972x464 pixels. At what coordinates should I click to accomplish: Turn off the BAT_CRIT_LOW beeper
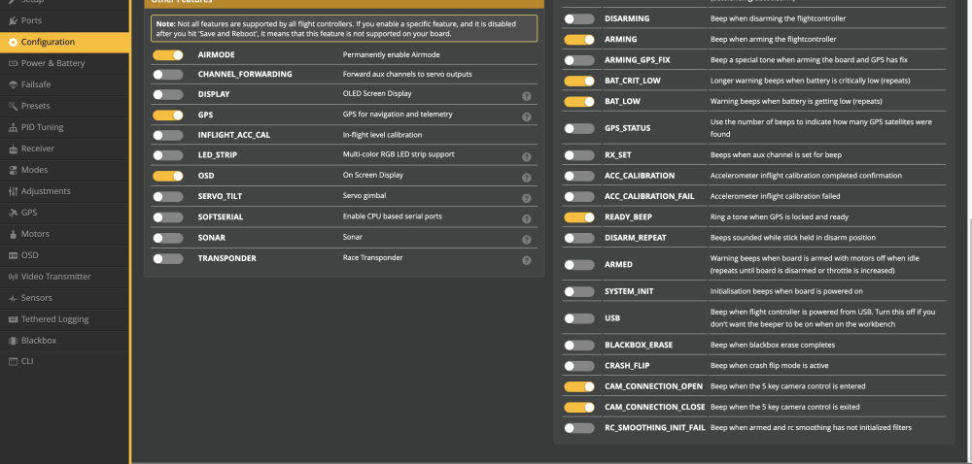tap(579, 81)
